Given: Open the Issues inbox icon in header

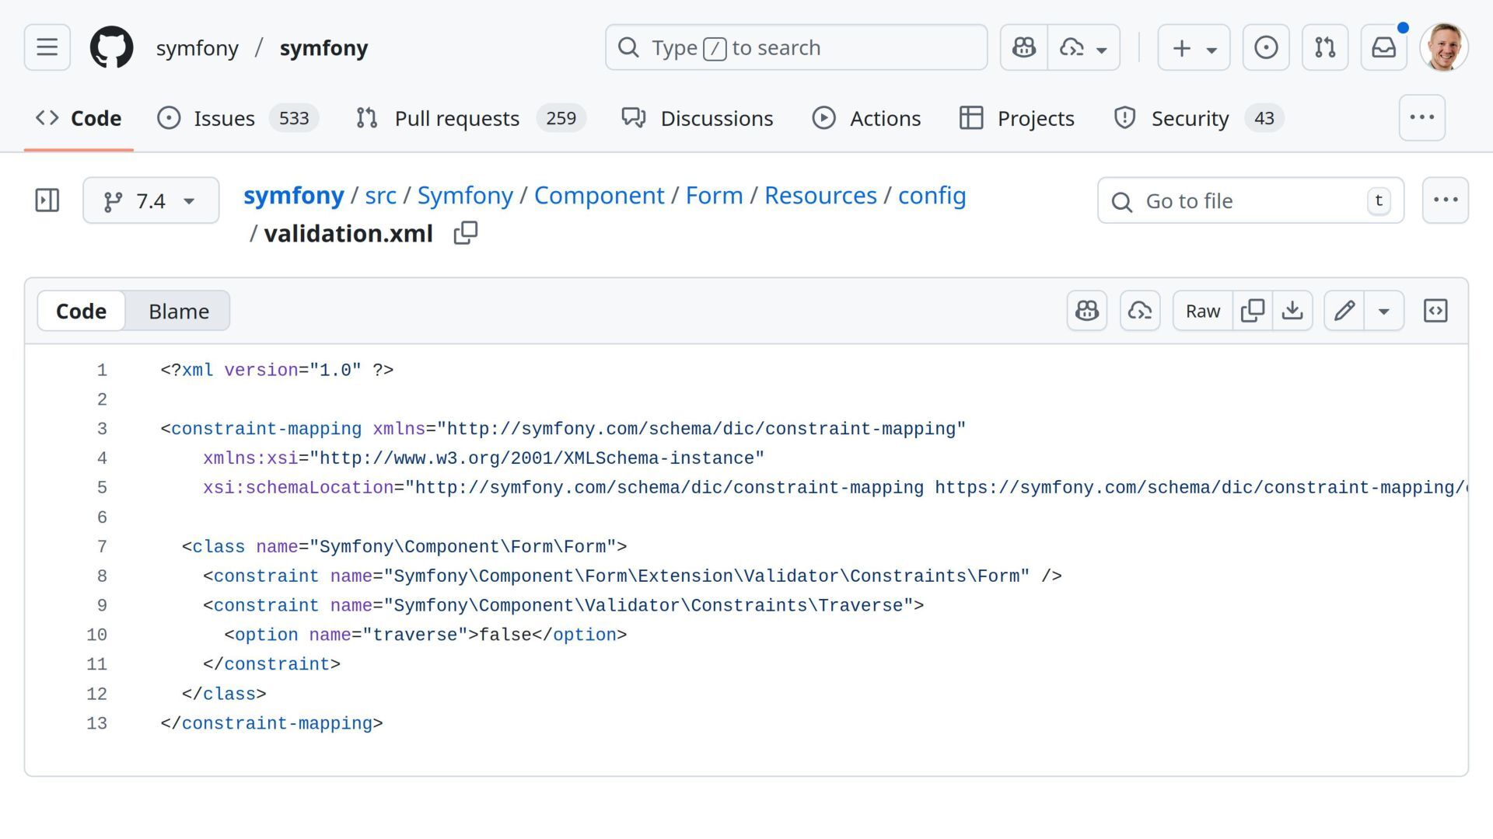Looking at the screenshot, I should [1265, 47].
